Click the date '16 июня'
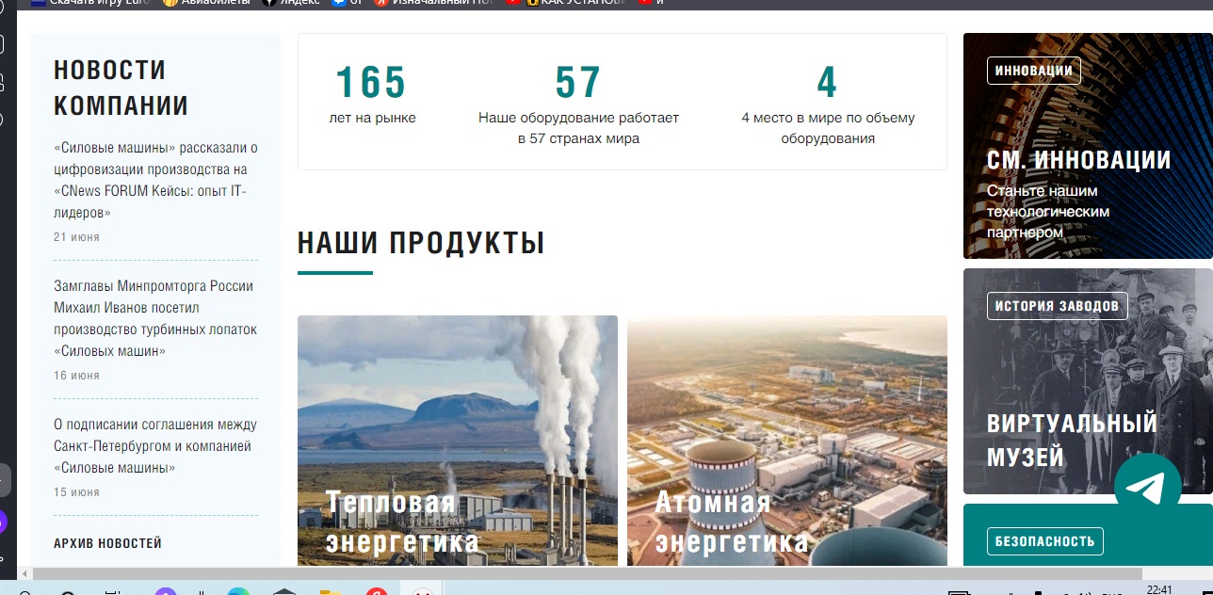1213x595 pixels. [x=76, y=376]
